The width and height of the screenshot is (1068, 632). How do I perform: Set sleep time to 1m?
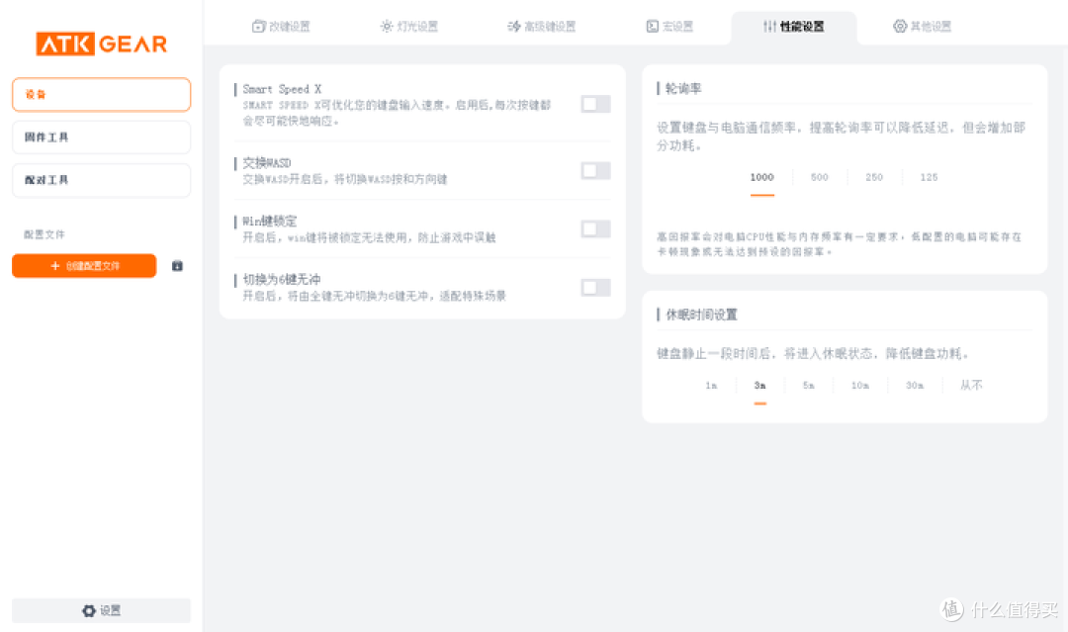[x=711, y=386]
